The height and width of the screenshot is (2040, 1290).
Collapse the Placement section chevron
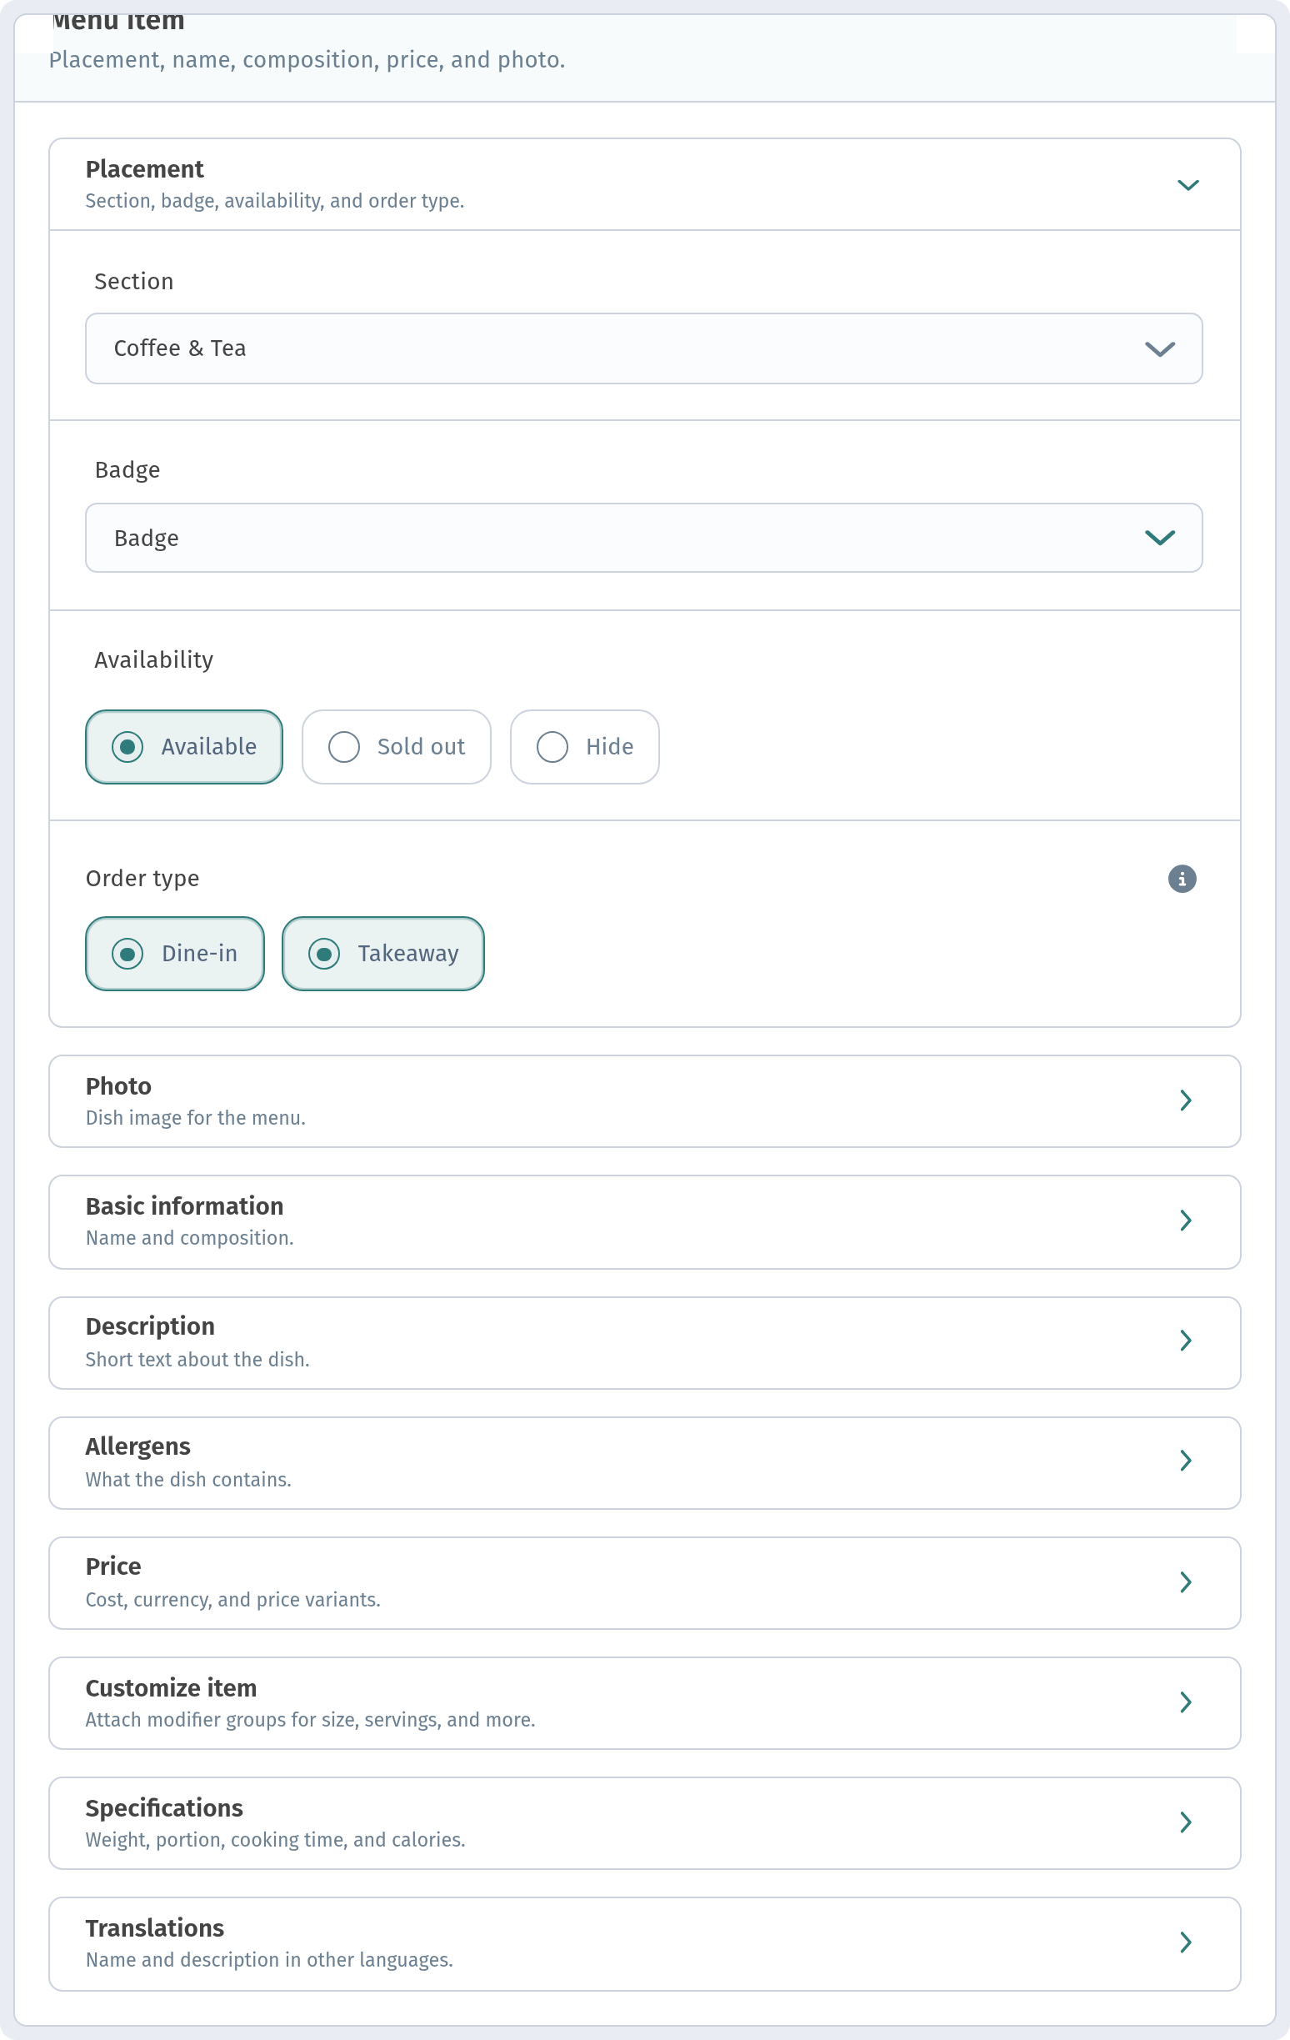tap(1187, 186)
